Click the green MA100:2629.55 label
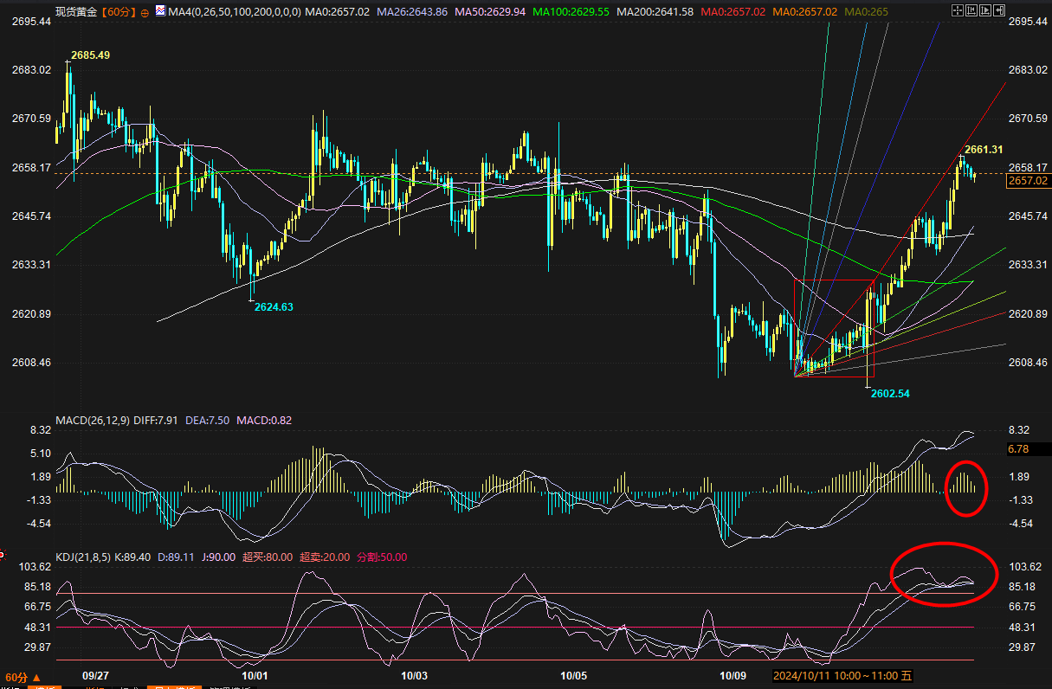Image resolution: width=1052 pixels, height=689 pixels. pos(571,13)
